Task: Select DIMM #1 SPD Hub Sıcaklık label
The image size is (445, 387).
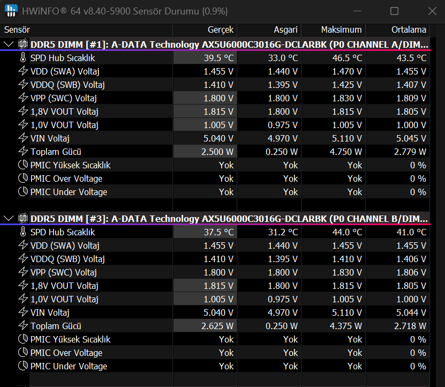Action: click(63, 58)
